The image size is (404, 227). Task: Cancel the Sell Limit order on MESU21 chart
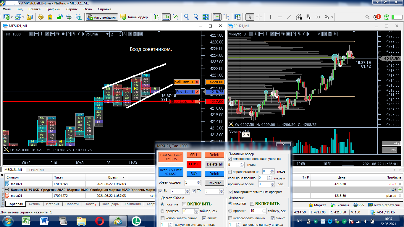click(197, 82)
